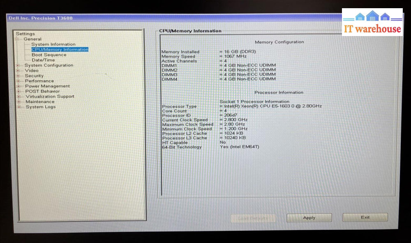Expand the Virtualization Support node
The width and height of the screenshot is (411, 243).
(18, 97)
